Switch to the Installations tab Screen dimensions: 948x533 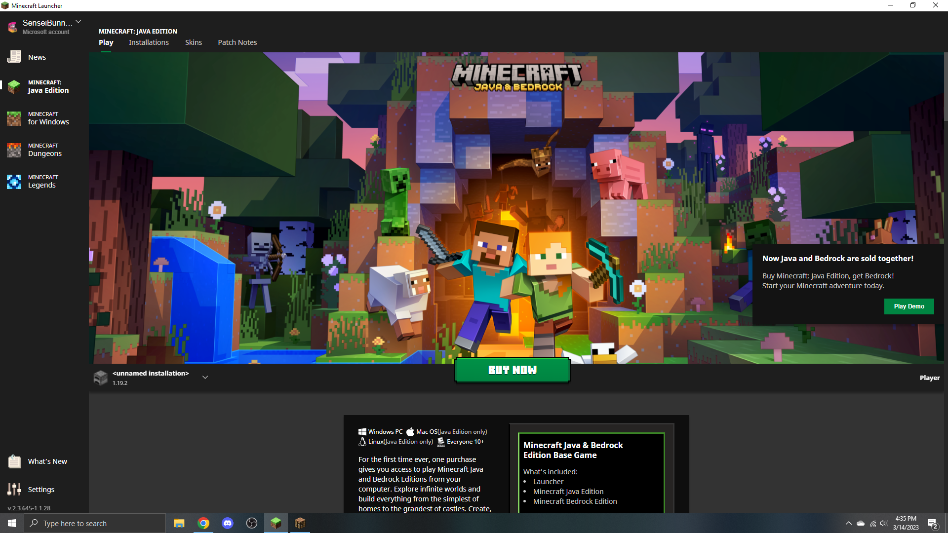[149, 42]
